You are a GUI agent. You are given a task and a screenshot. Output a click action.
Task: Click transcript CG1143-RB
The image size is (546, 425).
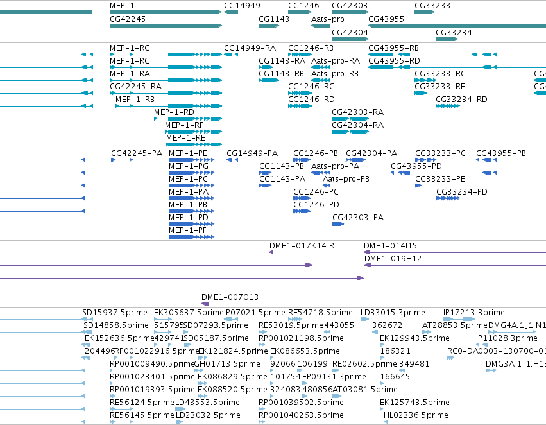click(269, 80)
